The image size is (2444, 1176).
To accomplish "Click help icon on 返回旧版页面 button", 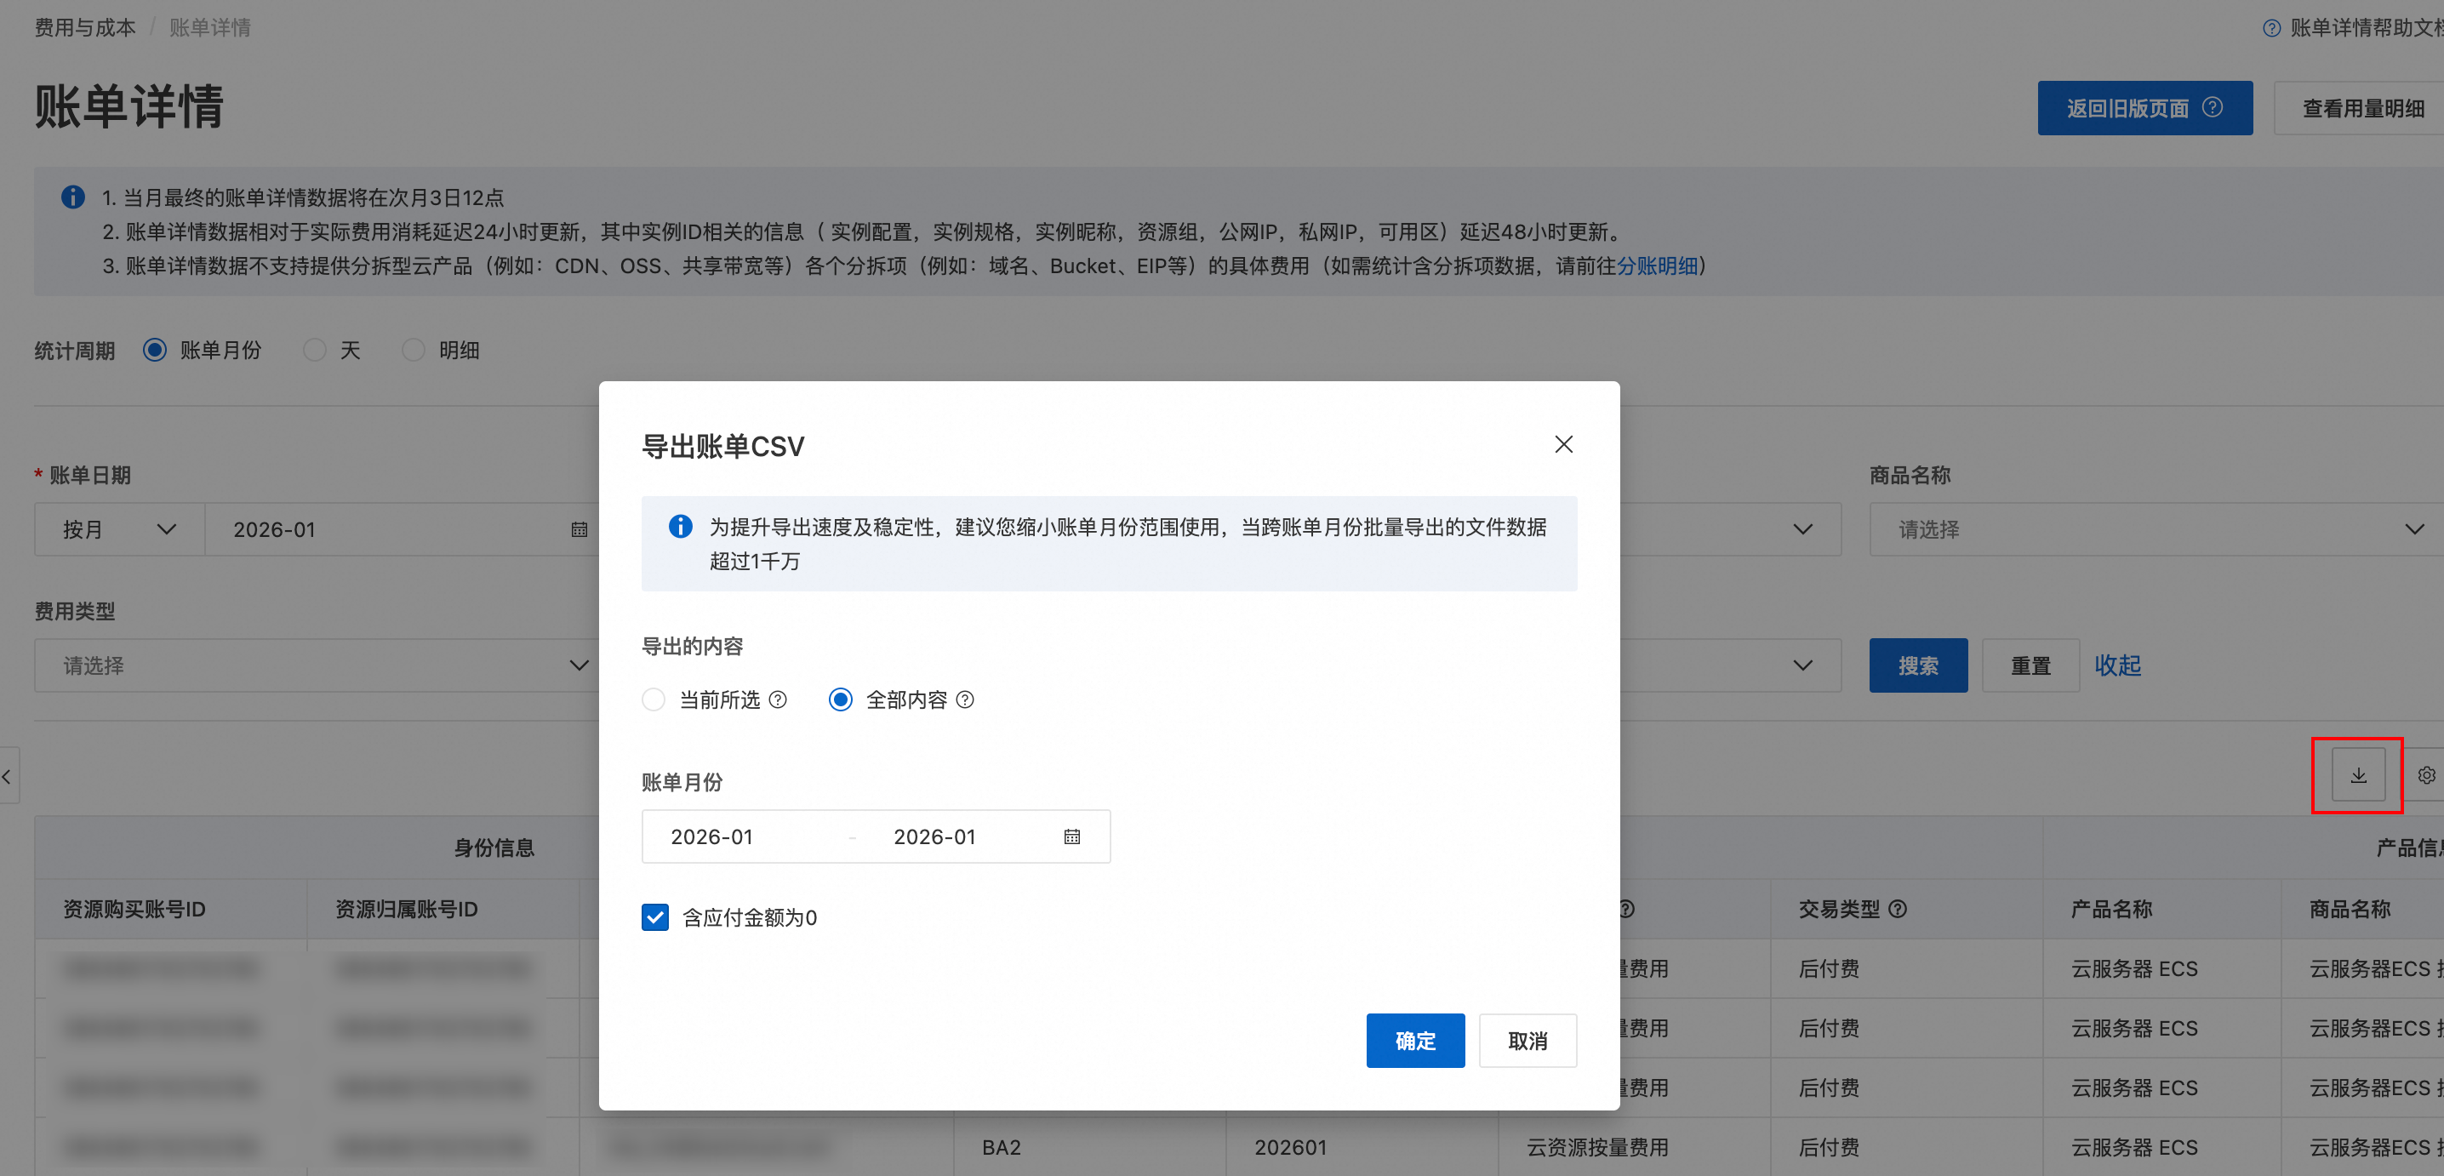I will pyautogui.click(x=2213, y=107).
